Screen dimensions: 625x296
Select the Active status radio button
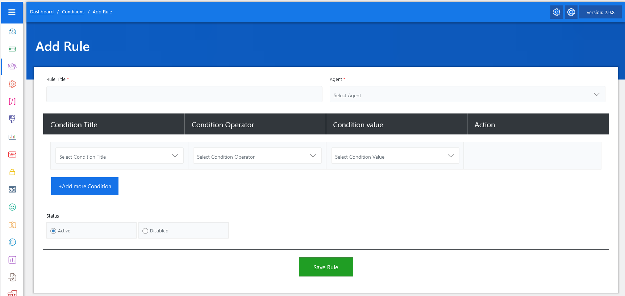(x=53, y=231)
